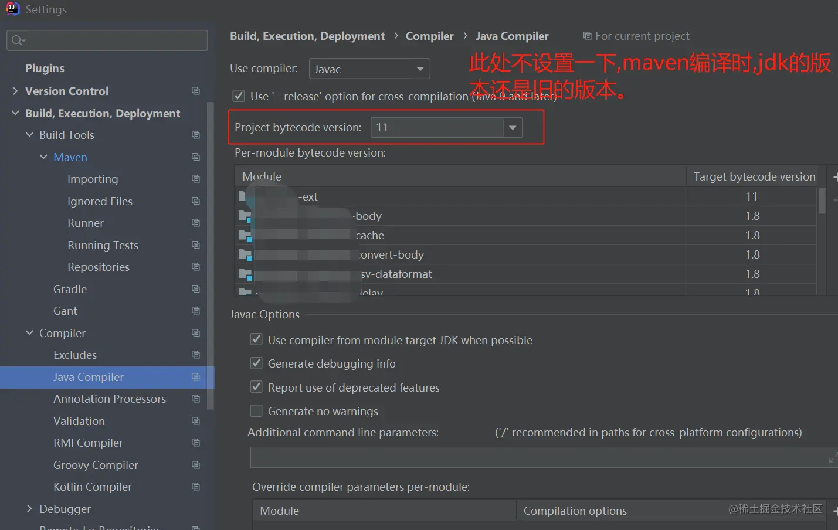Click 1.8 version cell of cache row
The image size is (838, 530).
click(x=752, y=235)
